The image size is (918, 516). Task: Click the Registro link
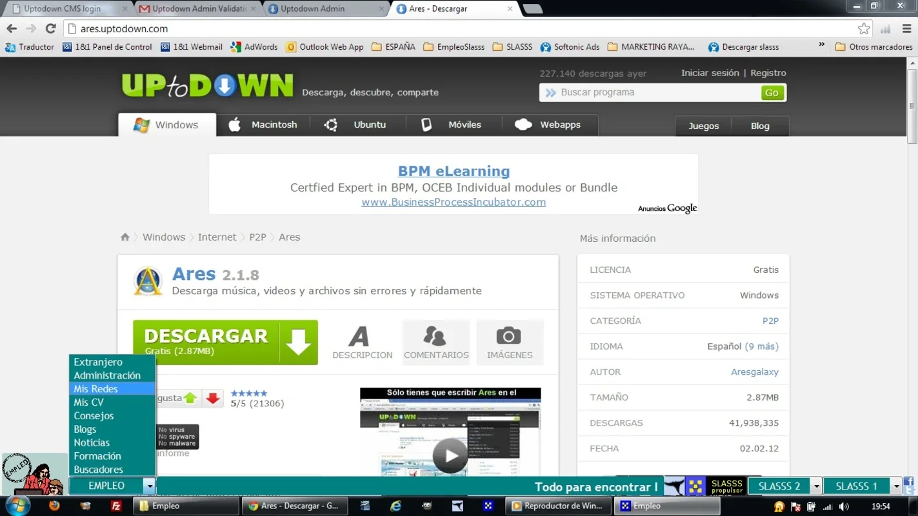[768, 73]
